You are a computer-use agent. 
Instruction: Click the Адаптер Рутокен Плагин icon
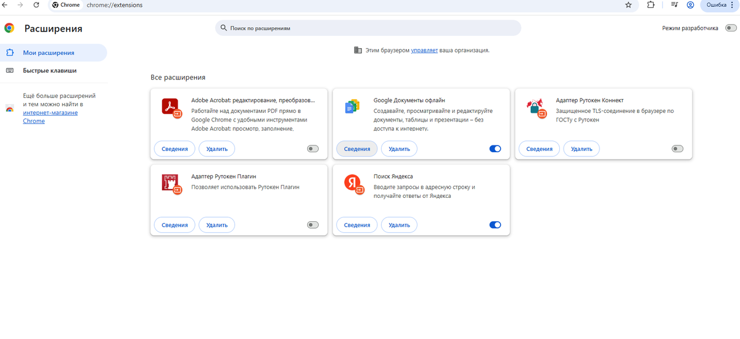pos(171,183)
